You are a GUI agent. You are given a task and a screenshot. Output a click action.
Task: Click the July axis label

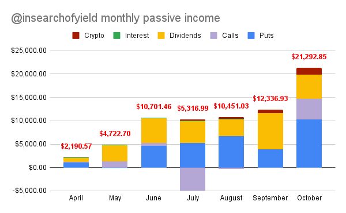[193, 198]
